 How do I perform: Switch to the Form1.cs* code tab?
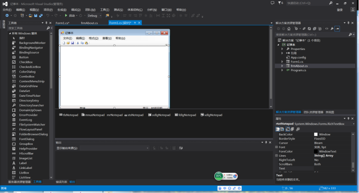(62, 23)
